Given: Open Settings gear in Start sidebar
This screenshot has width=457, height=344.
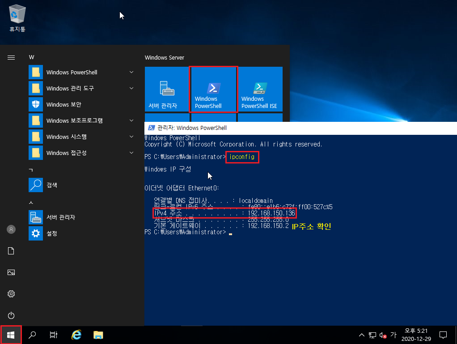Looking at the screenshot, I should click(11, 294).
